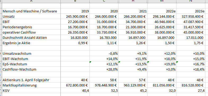
Task: Click the KGV 40,4 cell for 2019
Action: pos(75,90)
